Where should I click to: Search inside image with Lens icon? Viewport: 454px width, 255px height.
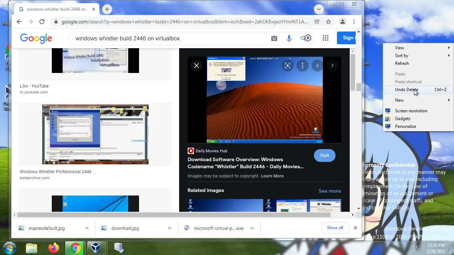(288, 66)
